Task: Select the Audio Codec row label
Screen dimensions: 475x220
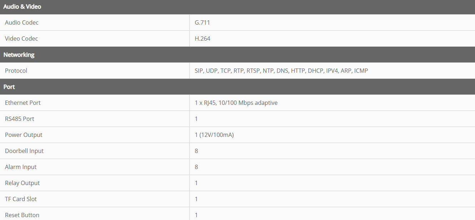Action: coord(21,22)
